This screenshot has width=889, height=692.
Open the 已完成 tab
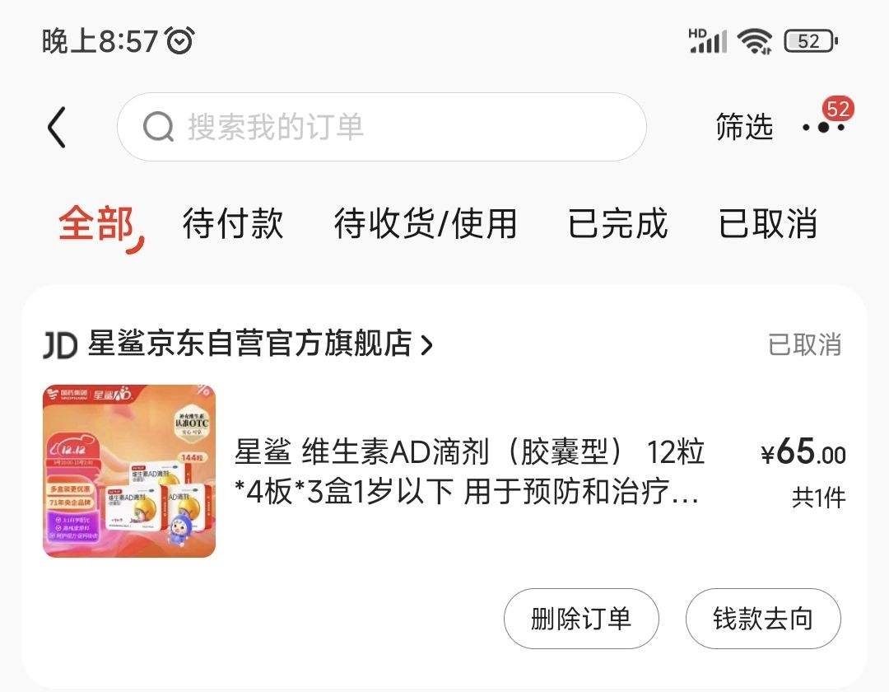coord(617,223)
